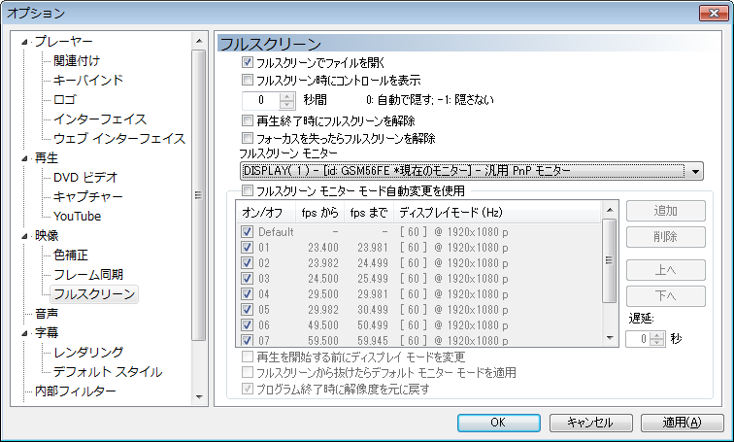Click mode list scrollbar down arrow
Image resolution: width=734 pixels, height=442 pixels.
pos(610,338)
